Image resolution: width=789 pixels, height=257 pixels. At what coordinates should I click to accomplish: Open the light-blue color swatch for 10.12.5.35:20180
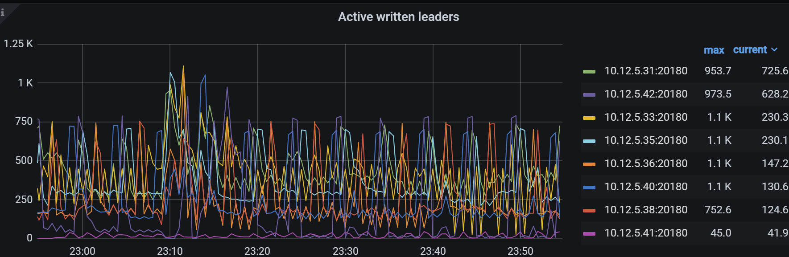589,141
